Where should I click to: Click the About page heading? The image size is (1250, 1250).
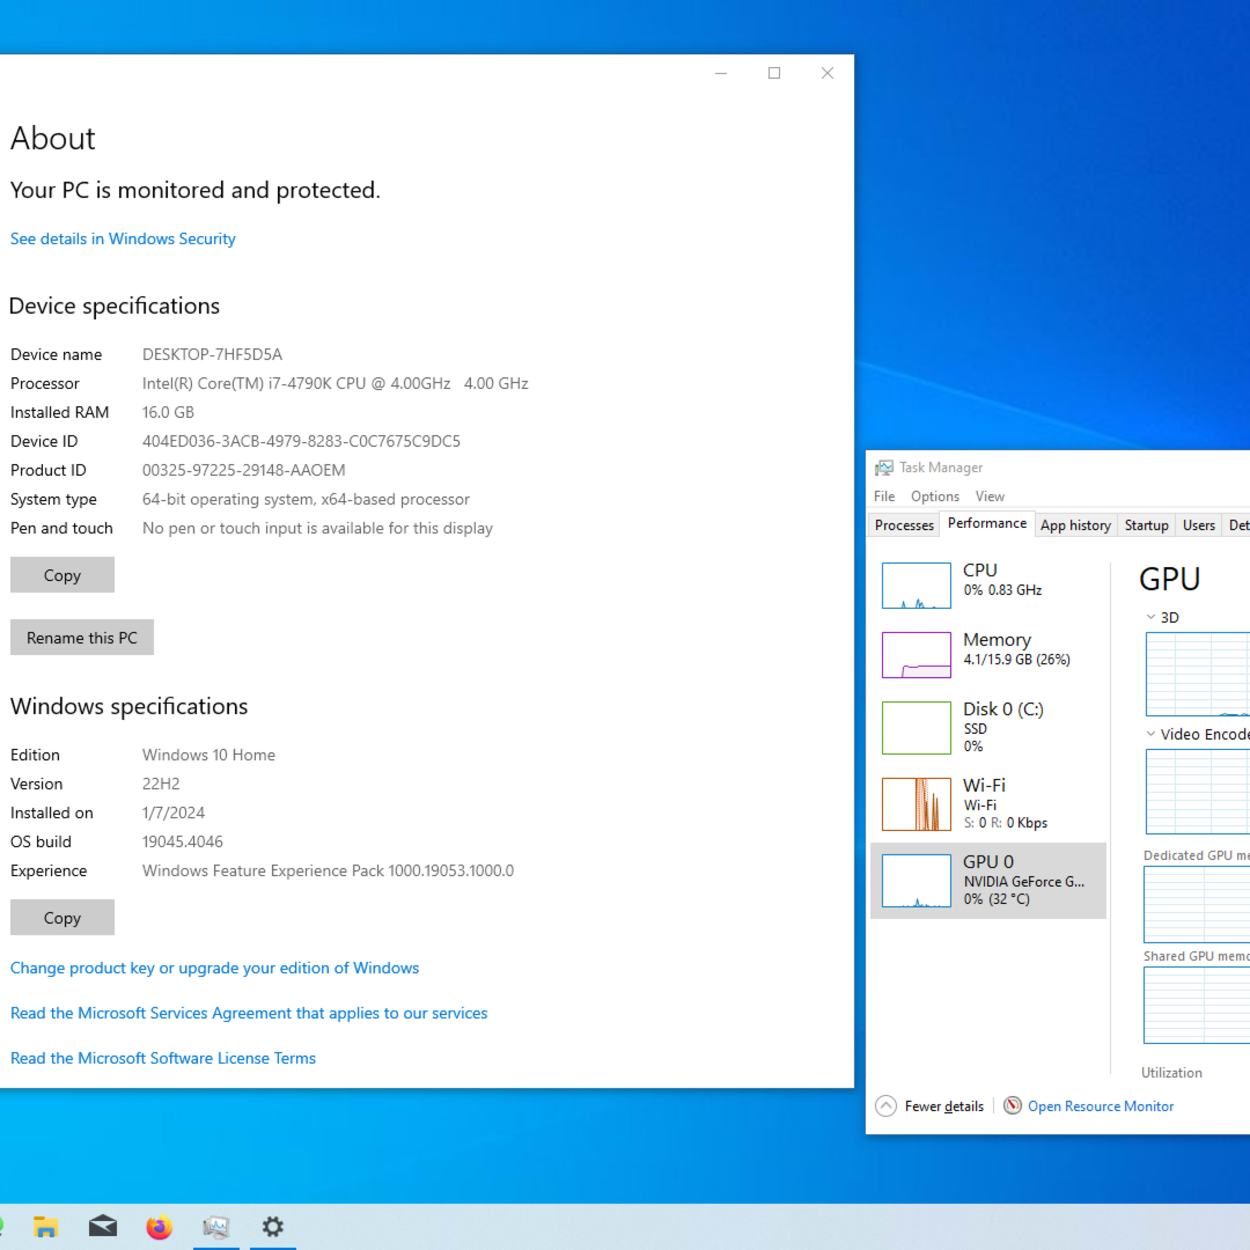coord(53,138)
